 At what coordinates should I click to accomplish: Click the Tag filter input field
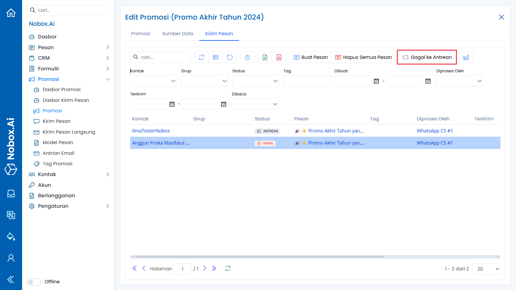point(307,81)
